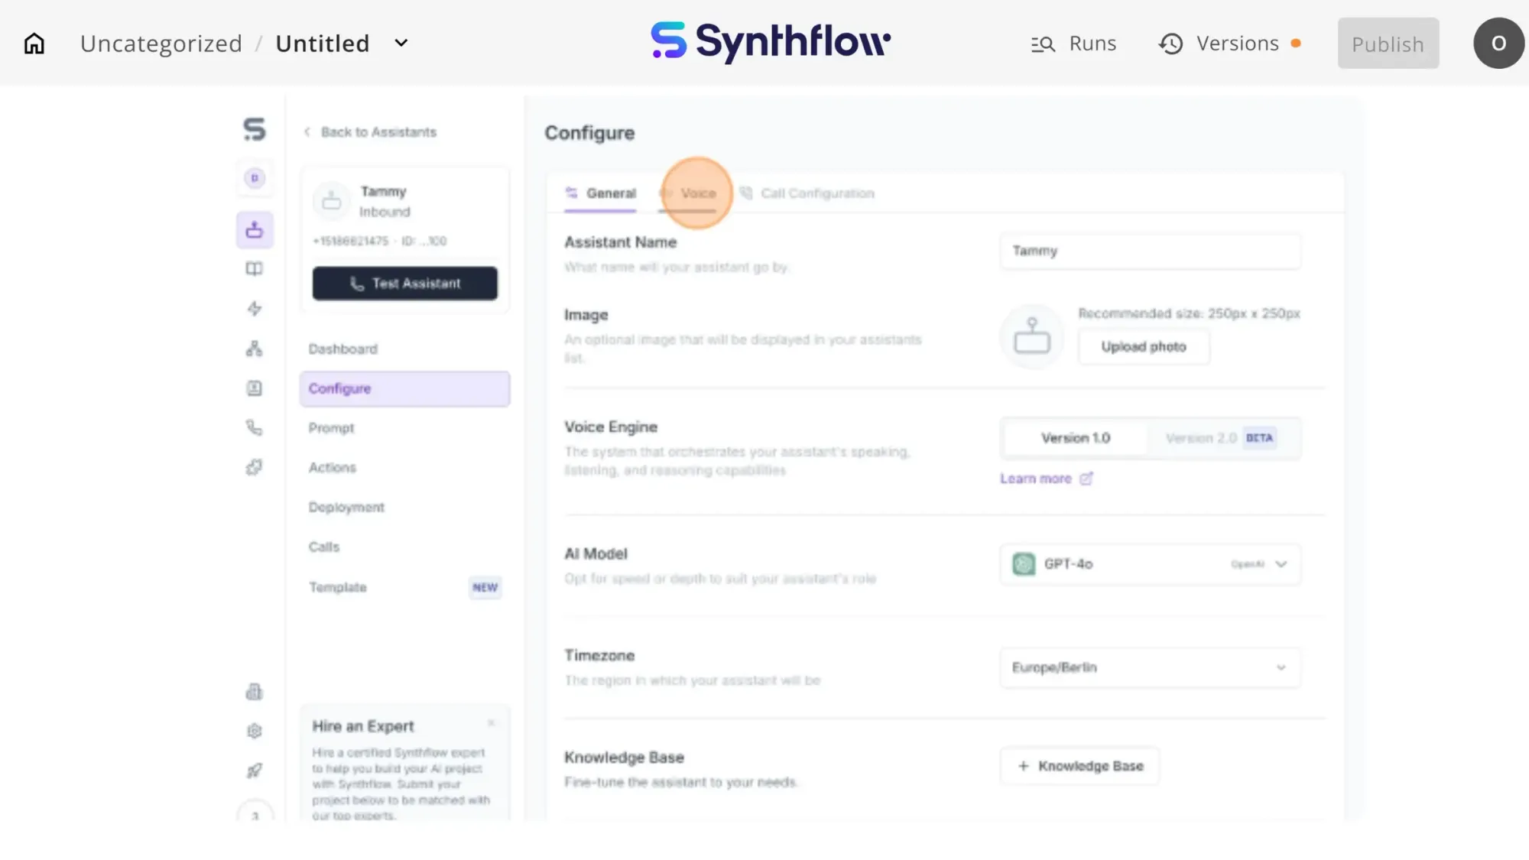The width and height of the screenshot is (1529, 860).
Task: Click the contact card icon in sidebar
Action: (254, 388)
